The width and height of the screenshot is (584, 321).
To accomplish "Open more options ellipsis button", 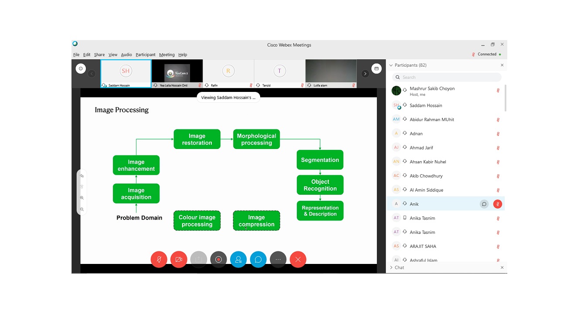I will tap(278, 260).
